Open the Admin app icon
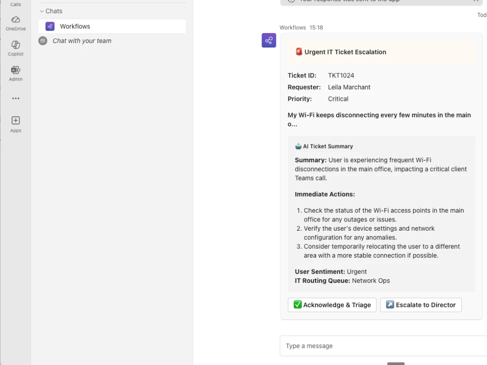 [x=16, y=73]
